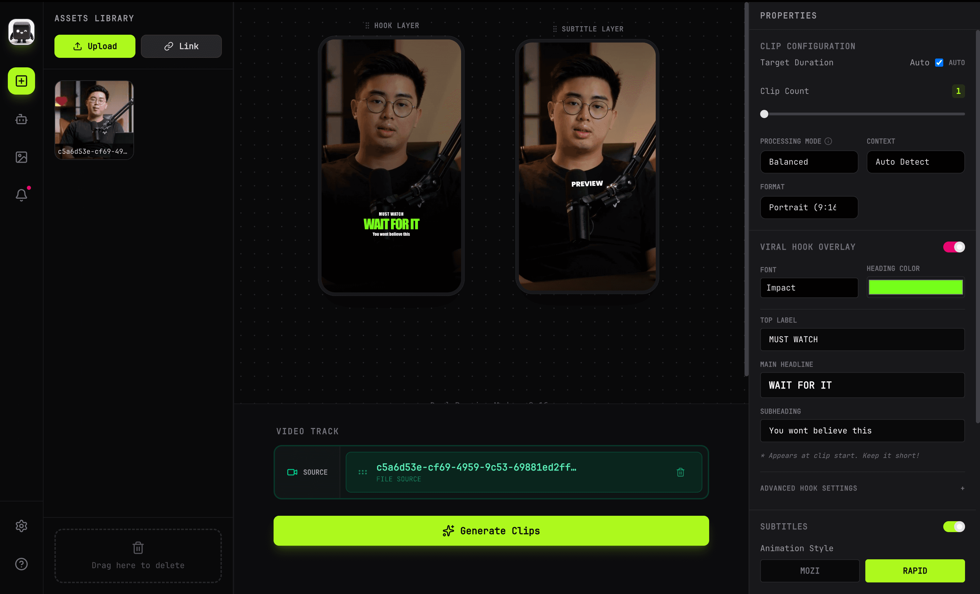Click the Upload icon button

tap(94, 46)
